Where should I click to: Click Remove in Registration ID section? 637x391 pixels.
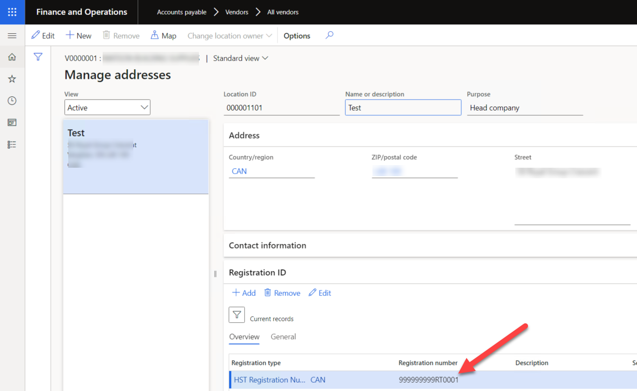point(282,293)
